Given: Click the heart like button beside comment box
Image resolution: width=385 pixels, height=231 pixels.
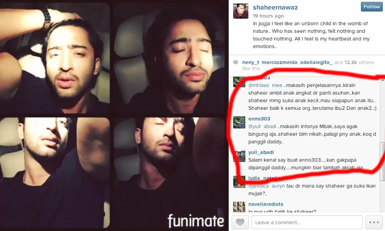Looking at the screenshot, I should pos(240,222).
